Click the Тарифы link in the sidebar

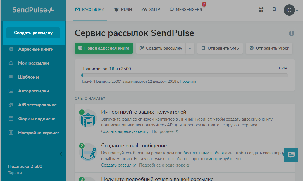tap(15, 173)
